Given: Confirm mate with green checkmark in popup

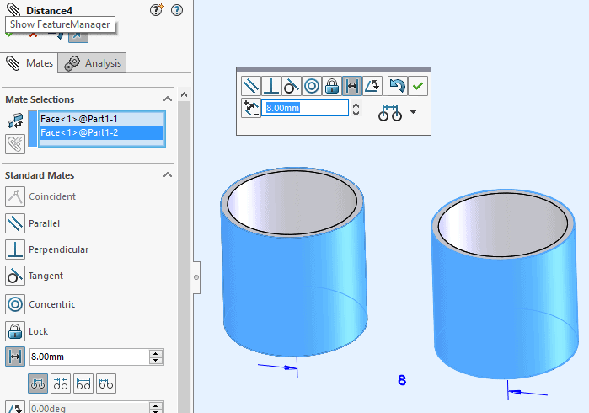Looking at the screenshot, I should click(418, 85).
